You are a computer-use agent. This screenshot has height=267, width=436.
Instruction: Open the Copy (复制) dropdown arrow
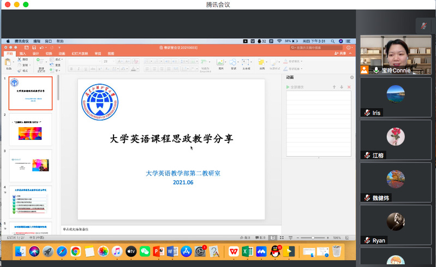pos(30,65)
